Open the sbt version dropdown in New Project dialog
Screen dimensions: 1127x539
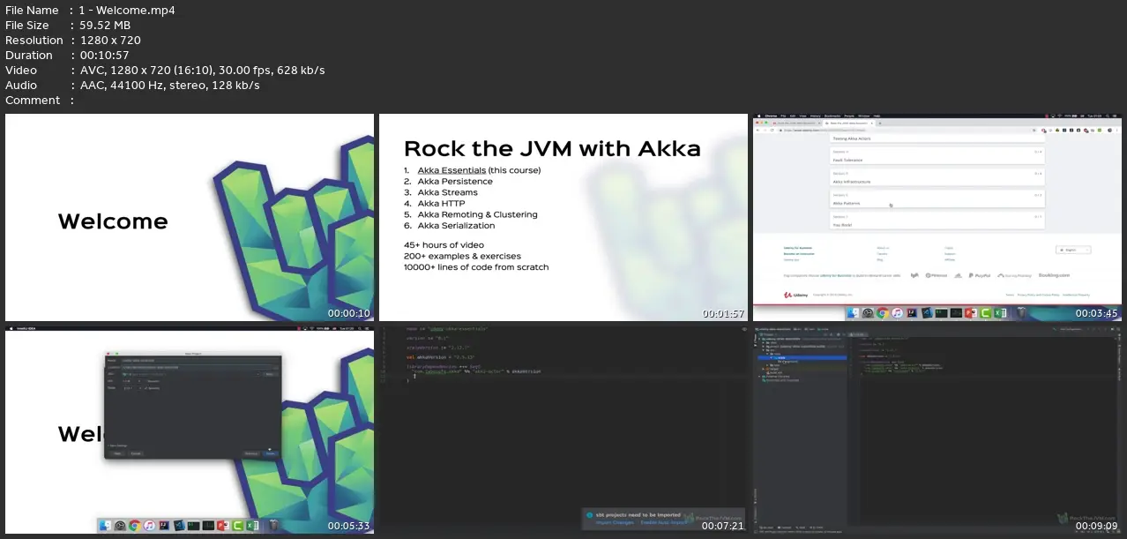[131, 381]
